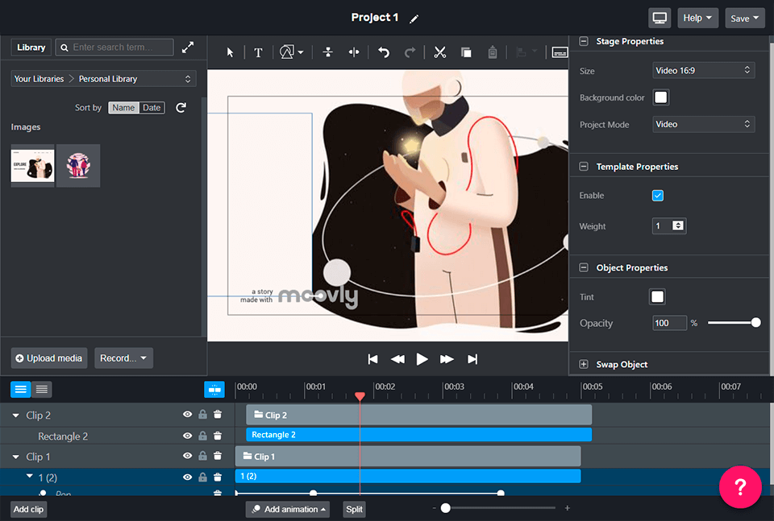
Task: Open the Size dropdown in Stage Properties
Action: tap(703, 70)
